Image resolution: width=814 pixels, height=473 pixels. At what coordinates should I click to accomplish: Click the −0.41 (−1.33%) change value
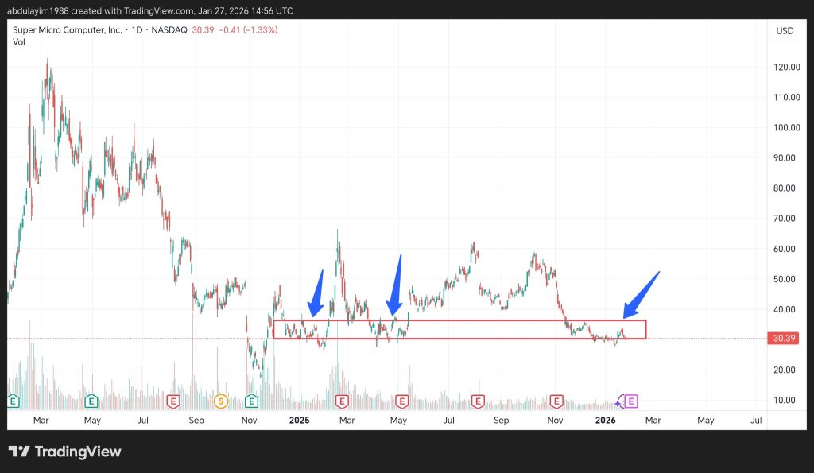[x=248, y=30]
